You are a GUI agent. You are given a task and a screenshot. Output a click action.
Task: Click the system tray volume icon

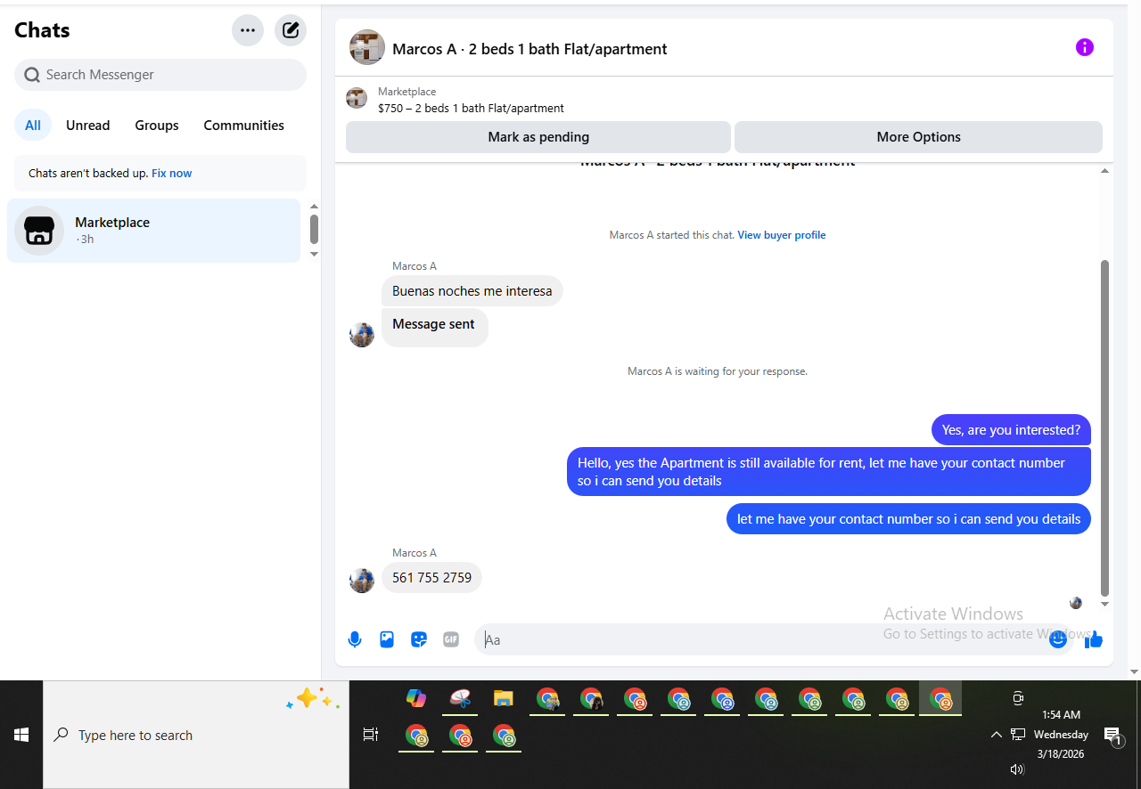(x=1017, y=769)
